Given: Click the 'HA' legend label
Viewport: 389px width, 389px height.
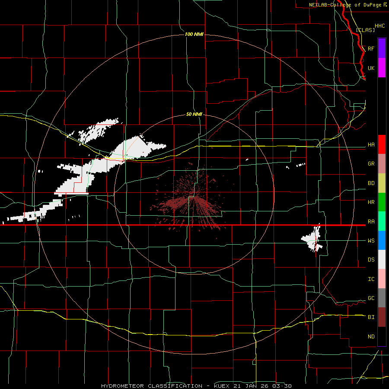Looking at the screenshot, I should (x=371, y=145).
